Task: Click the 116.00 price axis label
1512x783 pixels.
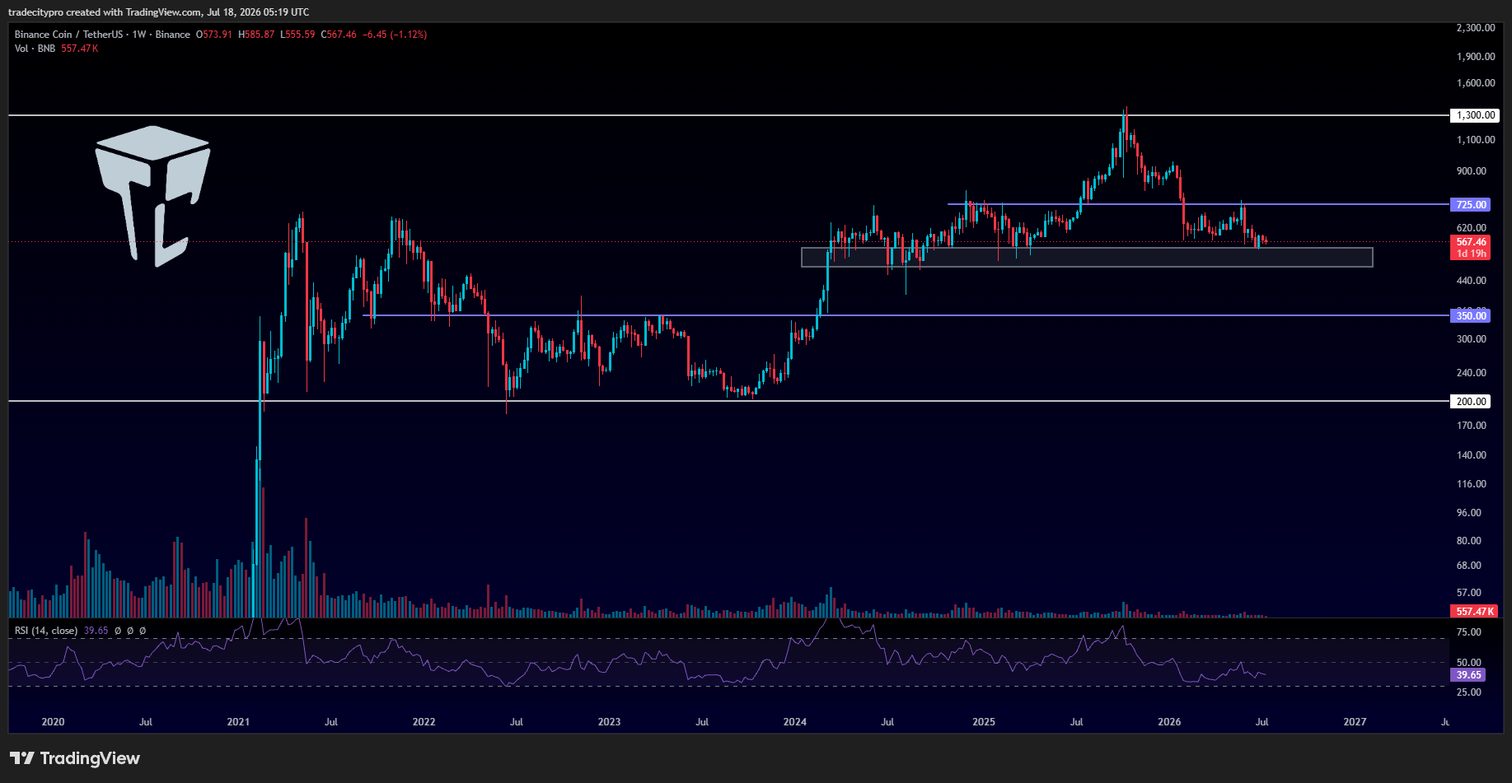Action: pos(1472,484)
